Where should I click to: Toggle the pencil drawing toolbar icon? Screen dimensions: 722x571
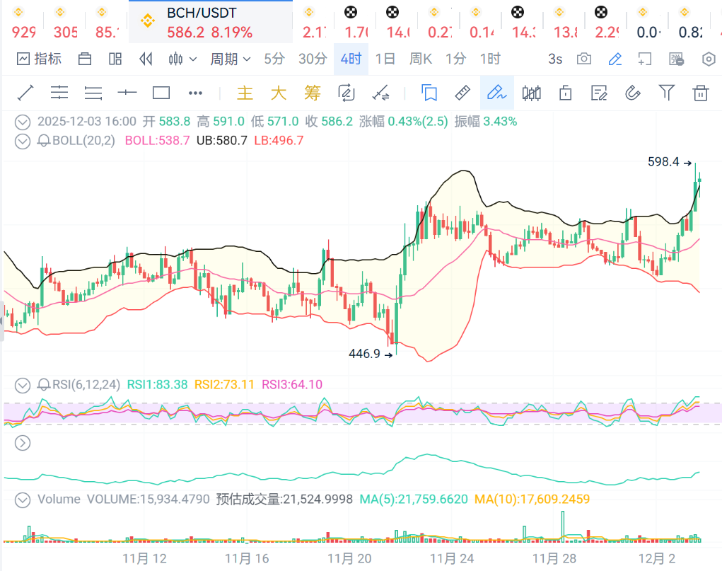(x=615, y=59)
